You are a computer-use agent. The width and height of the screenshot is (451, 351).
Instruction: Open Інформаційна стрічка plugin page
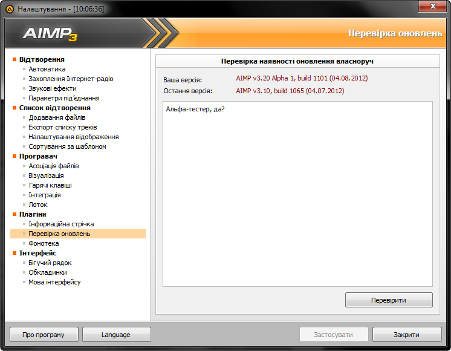pyautogui.click(x=61, y=224)
